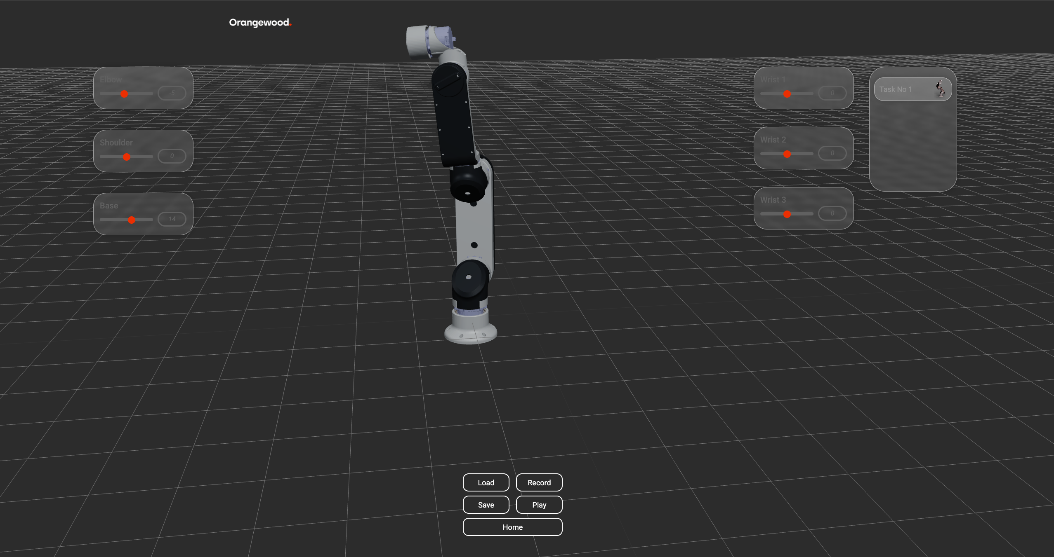The width and height of the screenshot is (1054, 557).
Task: Click the Wrist 3 value field
Action: [x=832, y=213]
